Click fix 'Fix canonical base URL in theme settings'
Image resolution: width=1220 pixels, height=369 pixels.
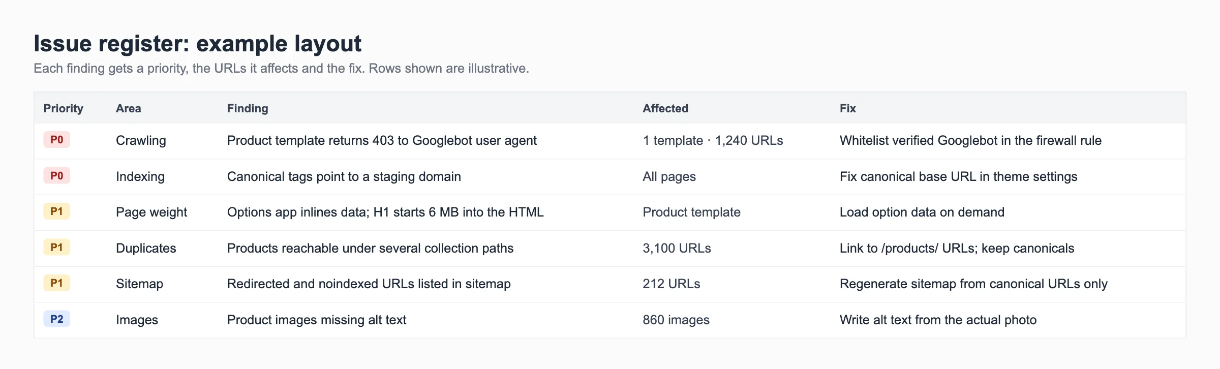pyautogui.click(x=958, y=176)
